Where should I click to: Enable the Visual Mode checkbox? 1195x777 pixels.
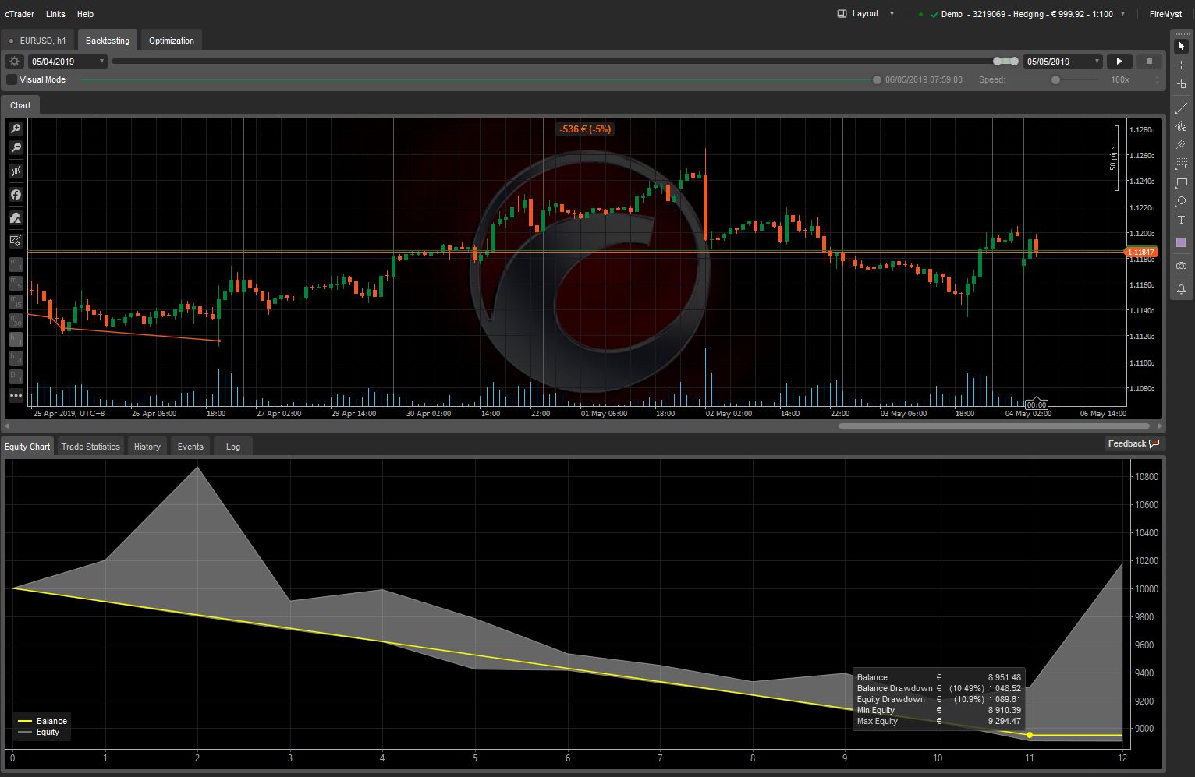point(12,79)
